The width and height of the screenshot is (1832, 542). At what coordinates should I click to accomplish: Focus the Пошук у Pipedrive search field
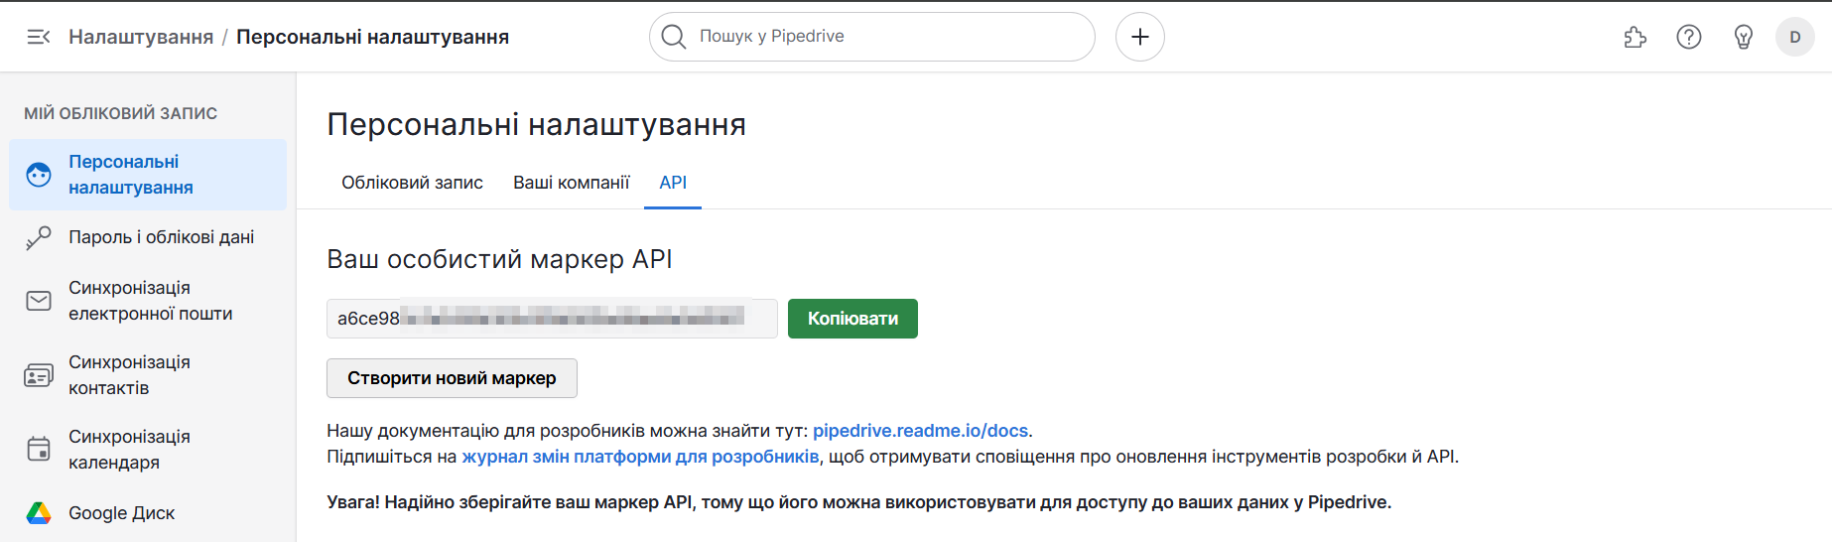883,37
